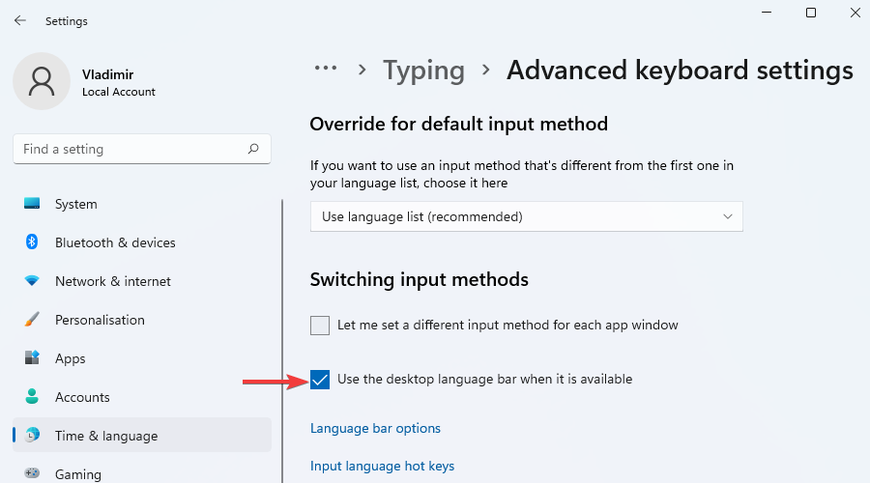The image size is (870, 483).
Task: Open Input language hot keys link
Action: point(382,466)
